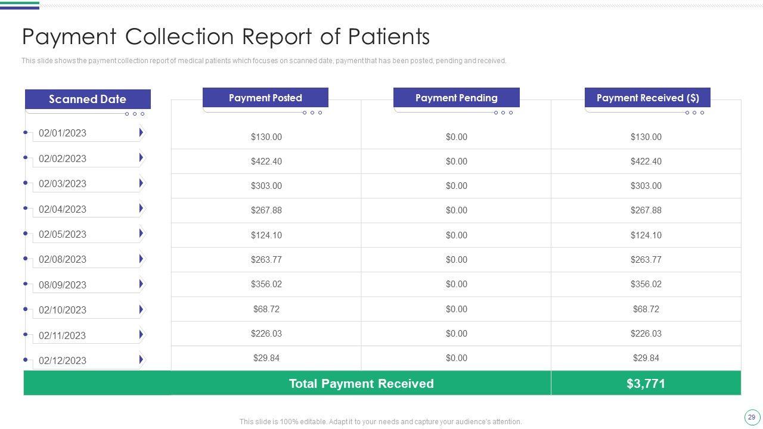Click the arrow beside 02/12/2023
This screenshot has width=763, height=429.
[x=141, y=360]
